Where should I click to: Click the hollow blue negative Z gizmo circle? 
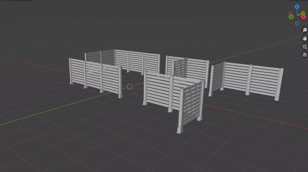tap(297, 24)
